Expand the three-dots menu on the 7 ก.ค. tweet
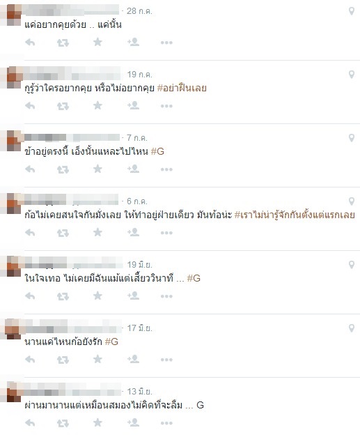The width and height of the screenshot is (360, 437). click(x=166, y=169)
